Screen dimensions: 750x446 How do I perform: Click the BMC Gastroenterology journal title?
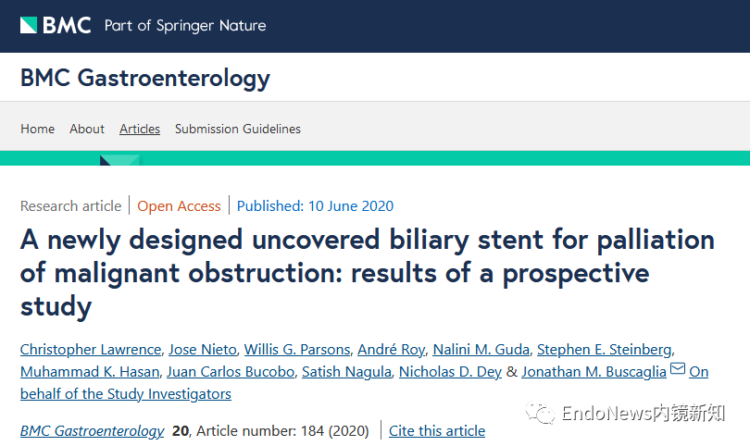click(x=145, y=78)
